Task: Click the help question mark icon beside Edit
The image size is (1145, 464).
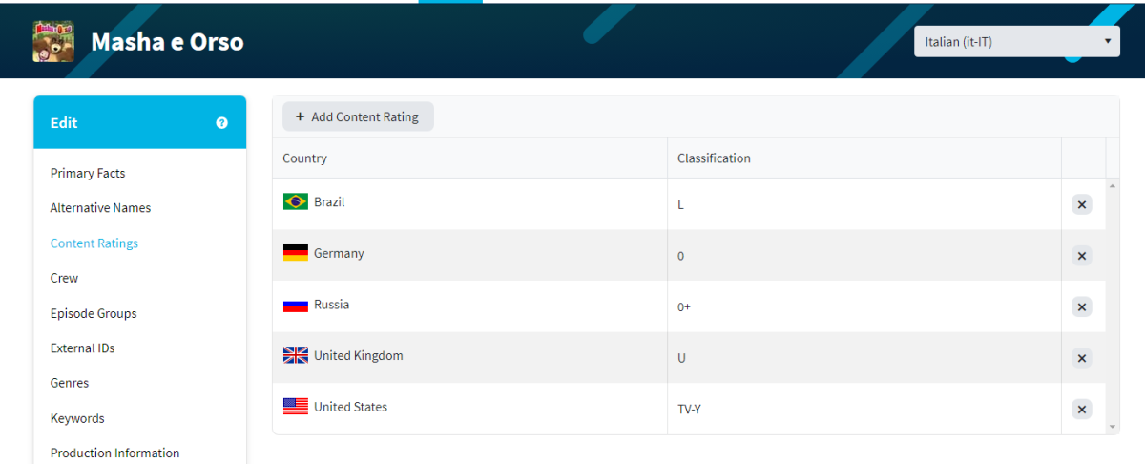Action: (222, 123)
